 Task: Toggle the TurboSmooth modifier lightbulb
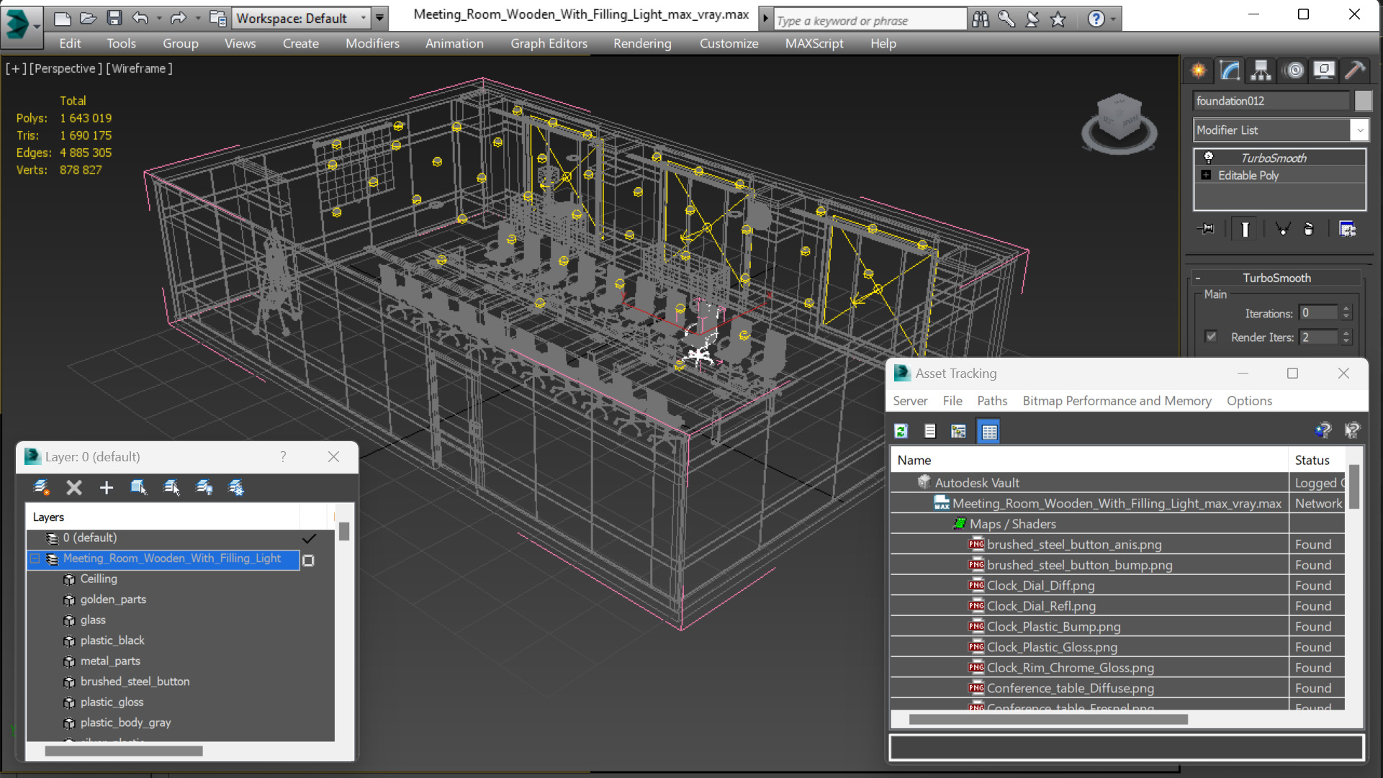pos(1208,158)
